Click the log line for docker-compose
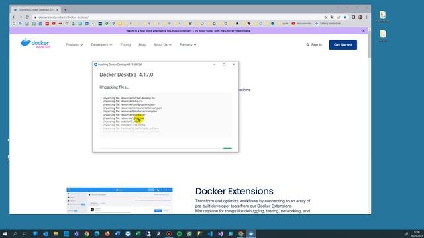The width and height of the screenshot is (424, 238). click(x=130, y=111)
